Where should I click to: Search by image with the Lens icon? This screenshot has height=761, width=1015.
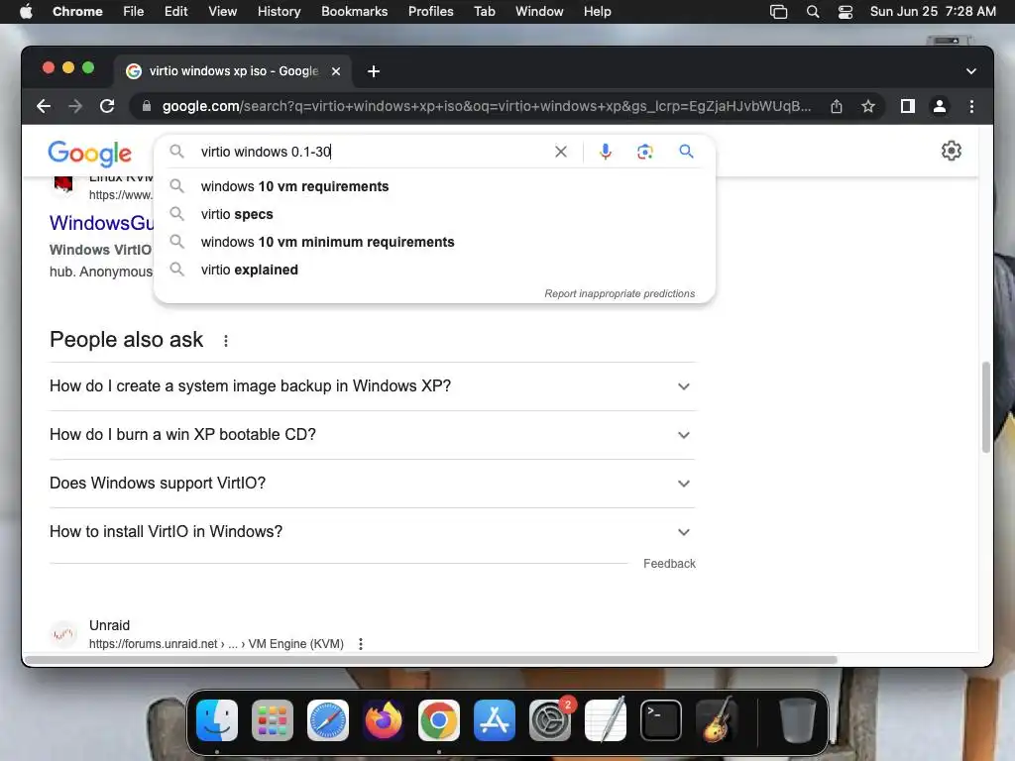point(644,152)
